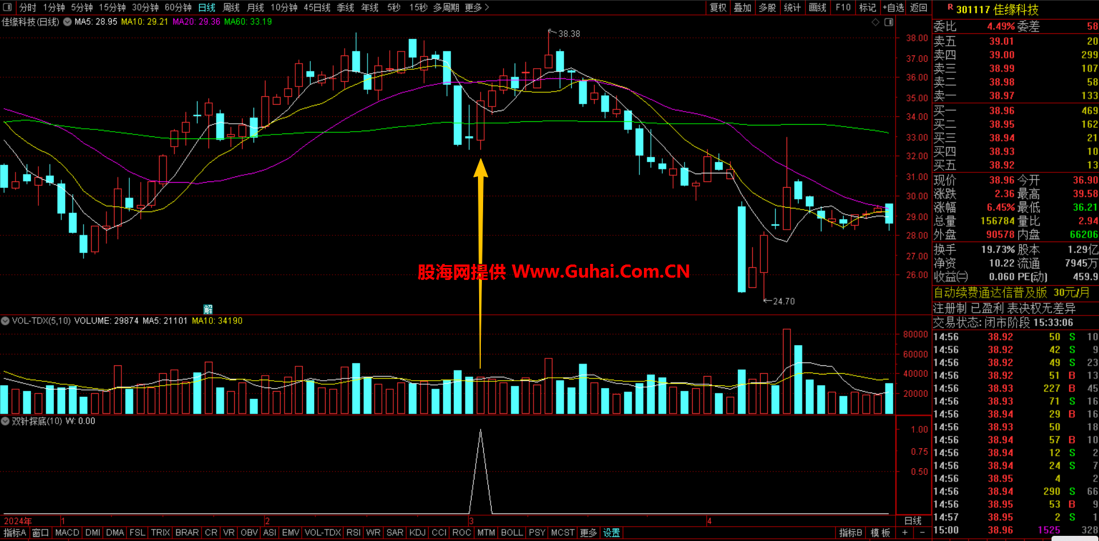Select the DMA indicator
Screen dimensions: 1099x541
click(115, 533)
